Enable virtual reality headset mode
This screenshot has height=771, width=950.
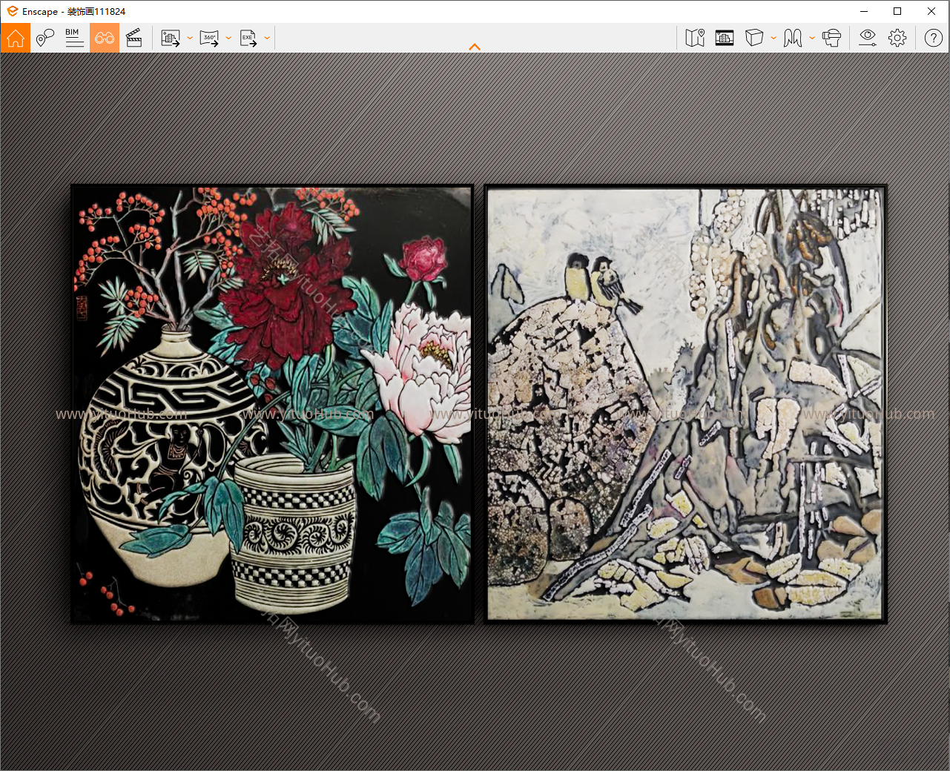[832, 38]
